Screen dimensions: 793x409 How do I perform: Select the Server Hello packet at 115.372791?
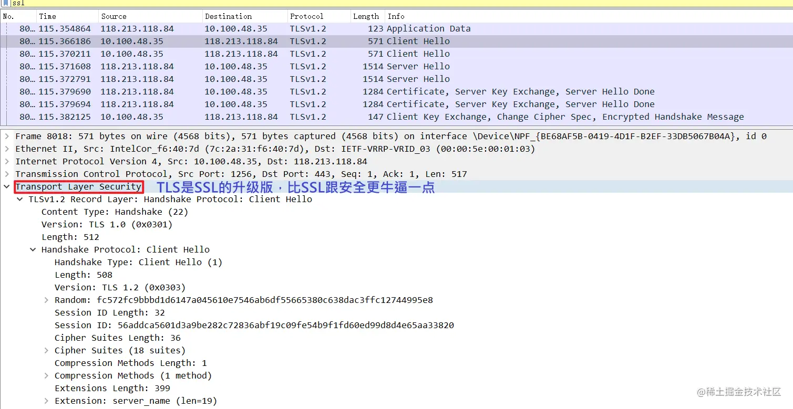(x=396, y=79)
